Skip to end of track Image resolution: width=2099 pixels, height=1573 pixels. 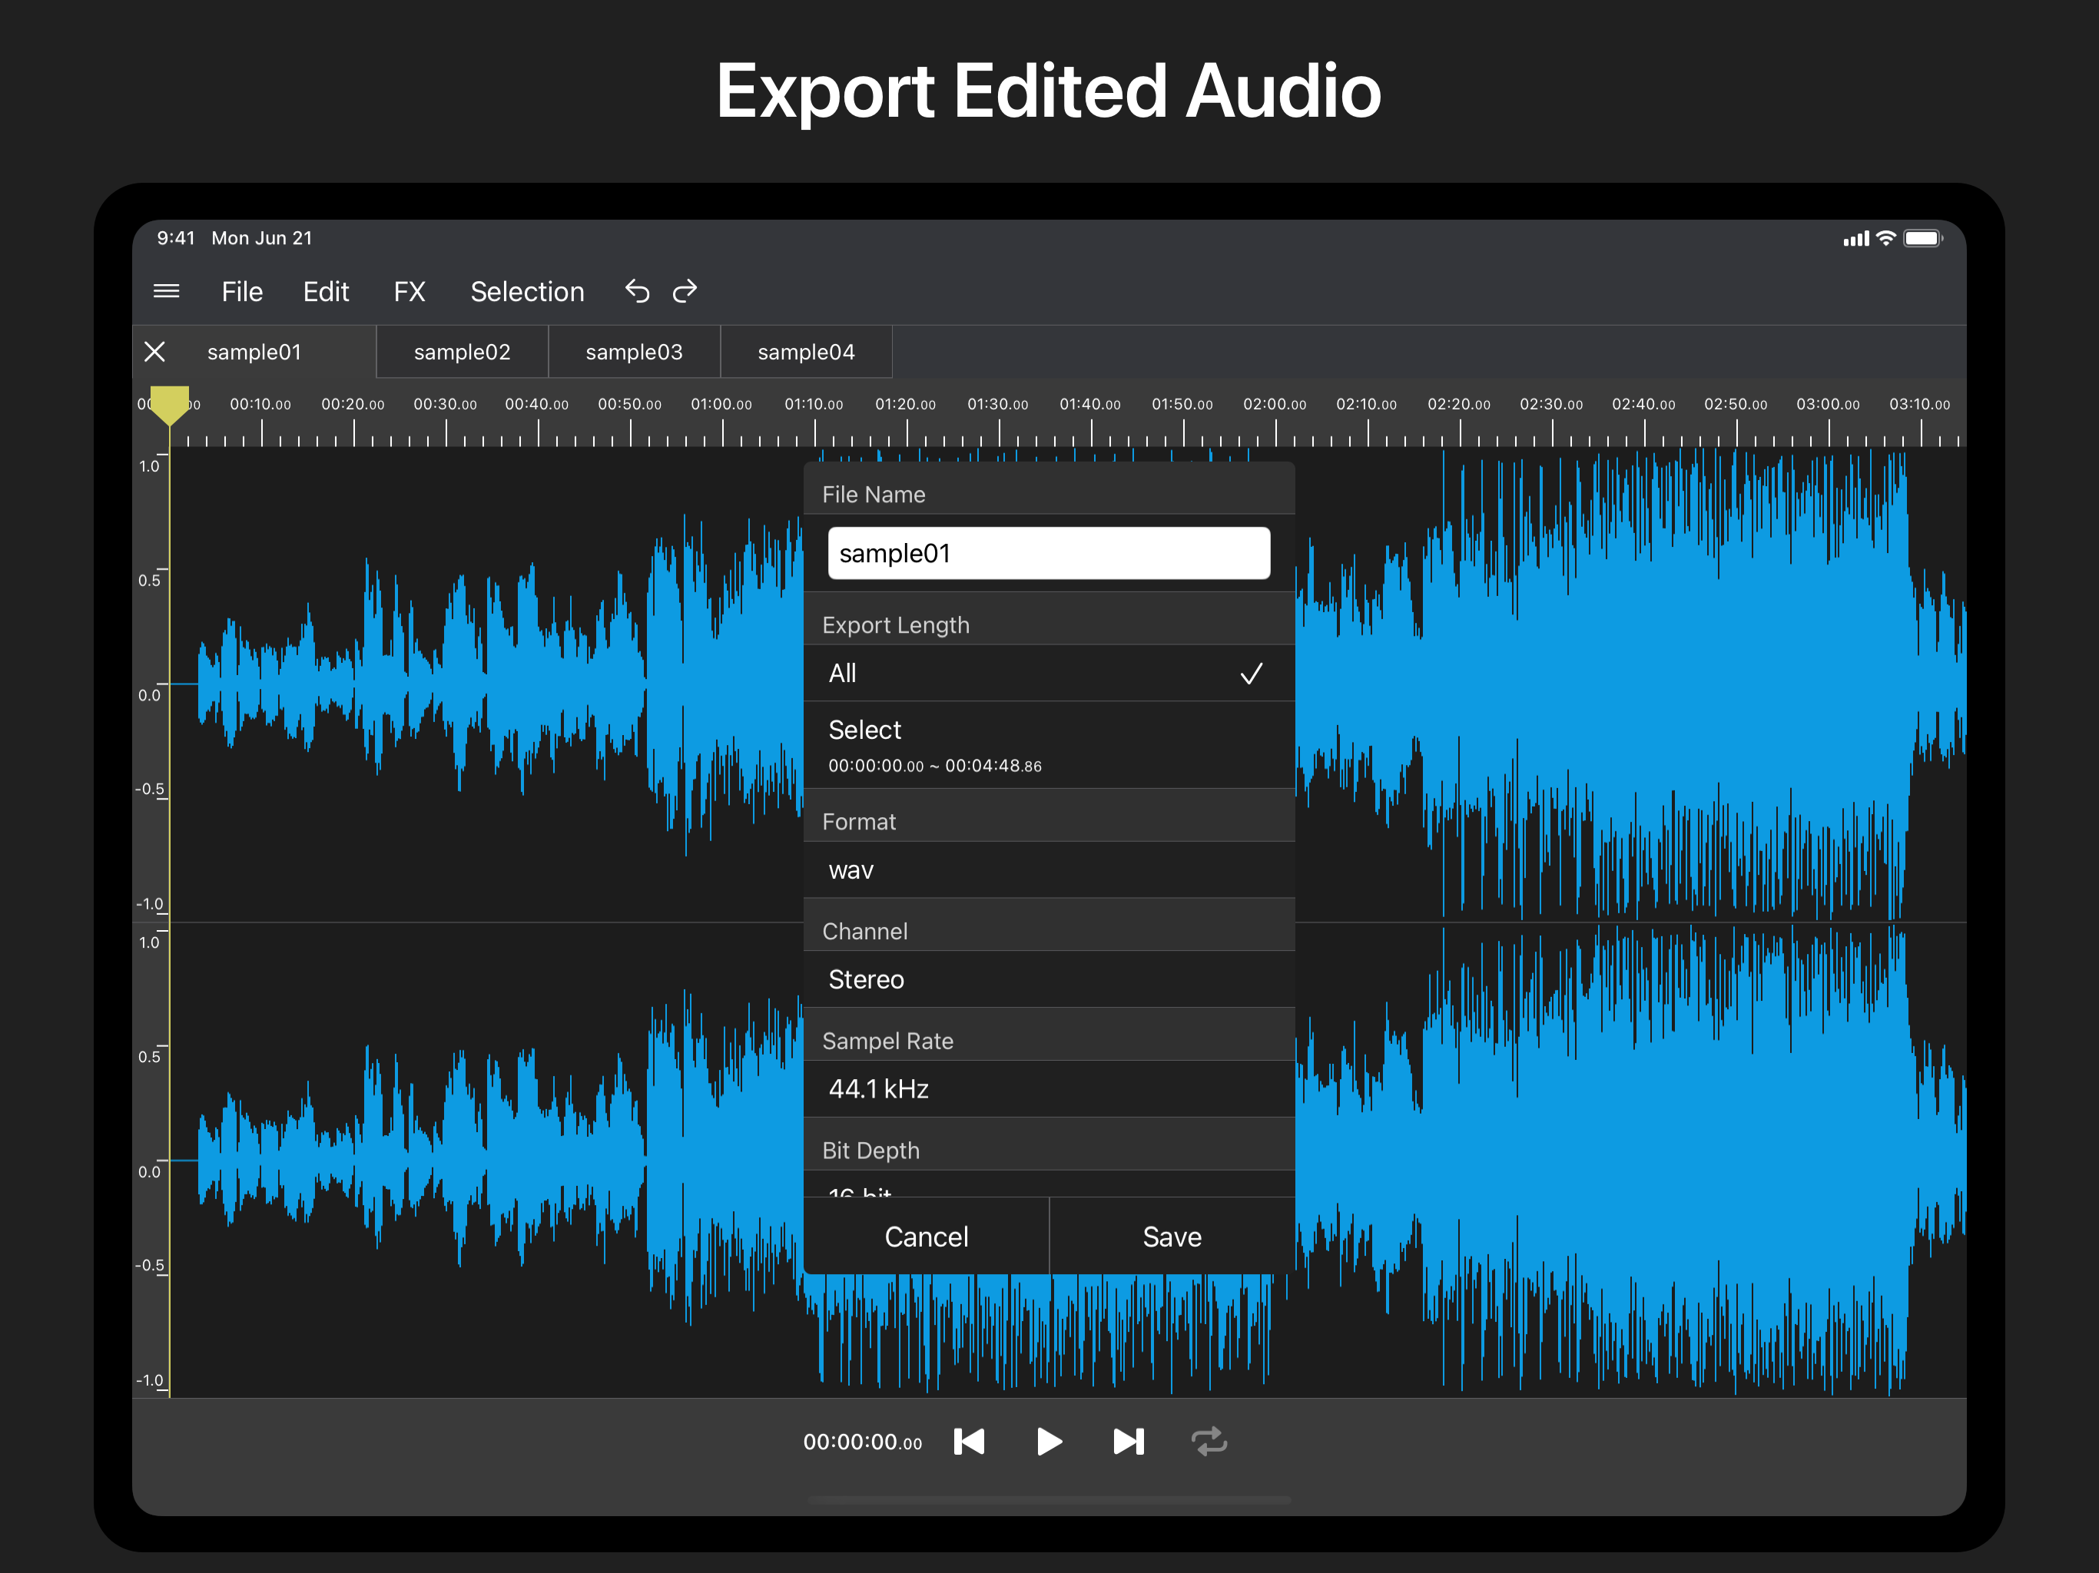tap(1129, 1442)
